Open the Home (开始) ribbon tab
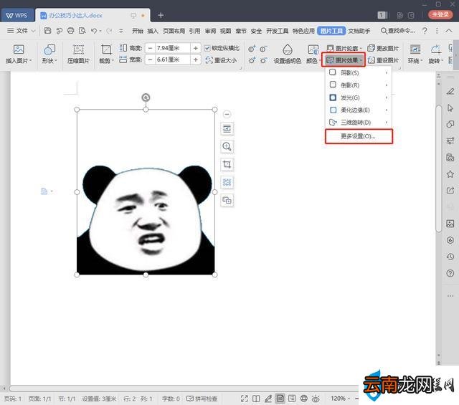The height and width of the screenshot is (405, 459). 138,31
